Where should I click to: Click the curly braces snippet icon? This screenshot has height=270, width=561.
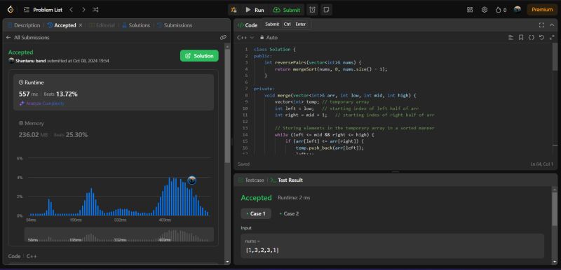[532, 38]
